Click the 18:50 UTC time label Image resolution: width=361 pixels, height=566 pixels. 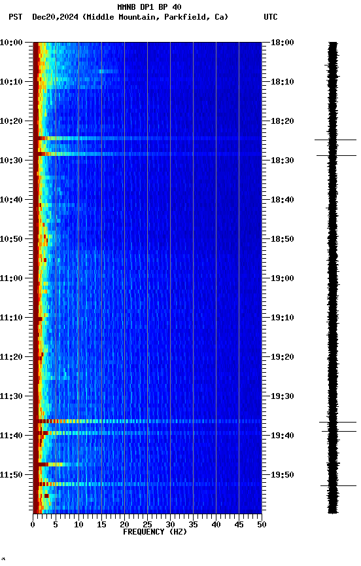tap(283, 239)
